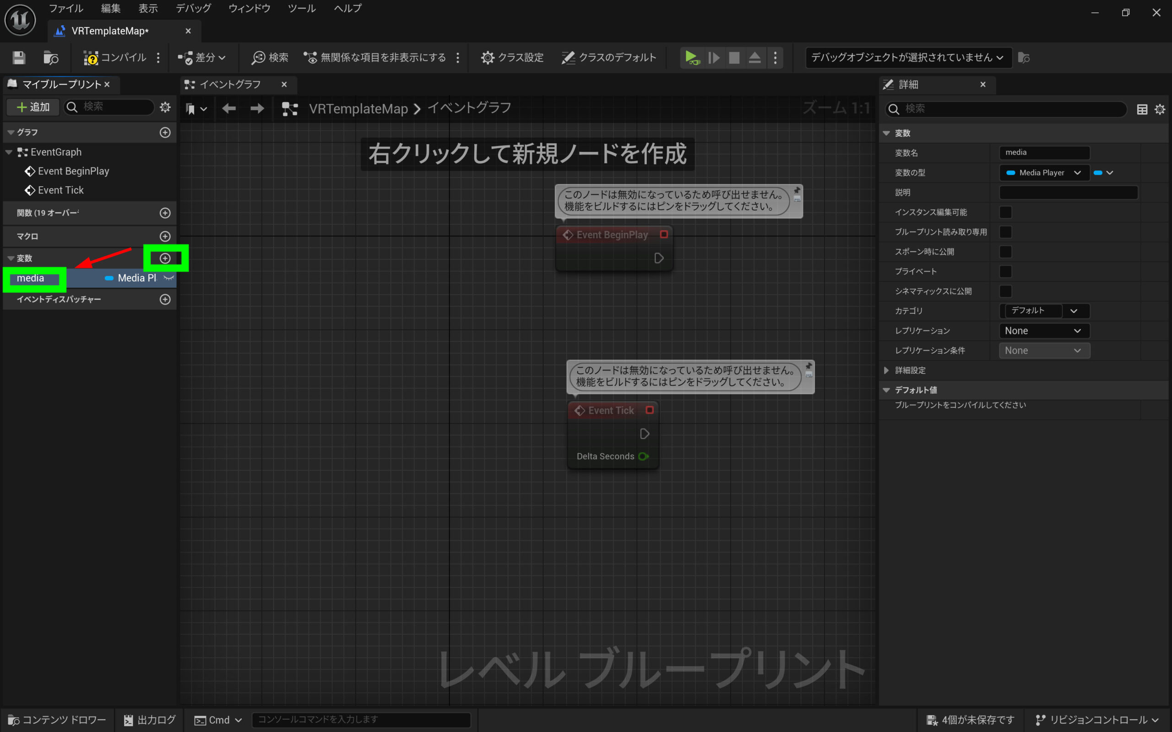Switch to the Event Graph tab
This screenshot has height=732, width=1172.
[x=230, y=85]
